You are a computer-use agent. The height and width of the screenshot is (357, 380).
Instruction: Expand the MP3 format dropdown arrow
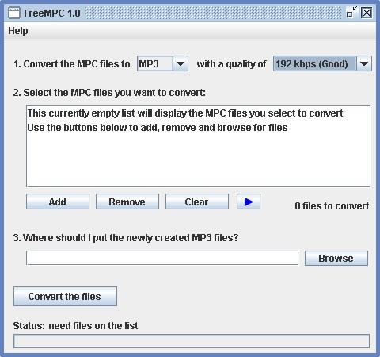[x=180, y=63]
